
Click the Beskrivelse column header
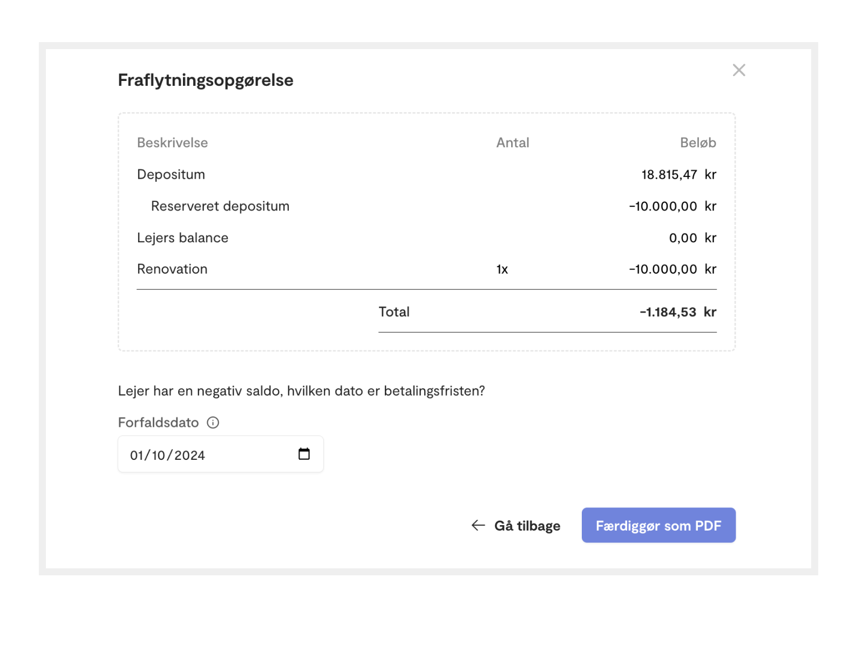[x=172, y=142]
